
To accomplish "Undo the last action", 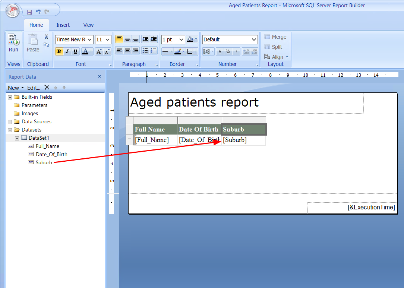I will (x=38, y=12).
